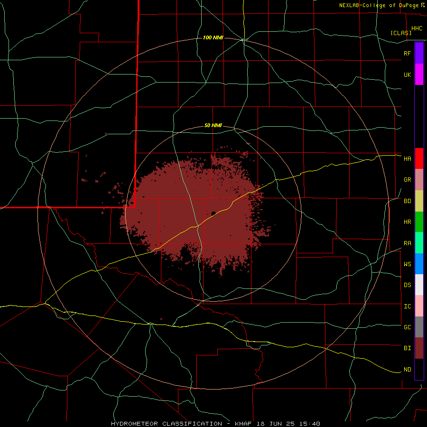The image size is (427, 427).
Task: Click the 'GC' legend label
Action: click(x=408, y=327)
